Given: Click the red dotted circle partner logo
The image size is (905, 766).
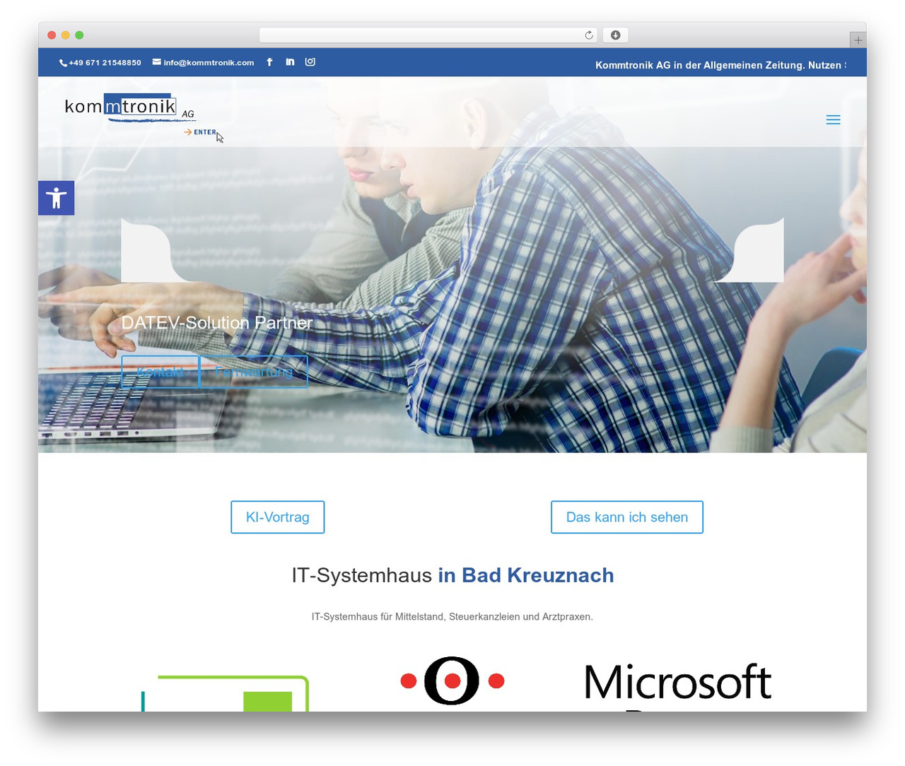Looking at the screenshot, I should [452, 680].
